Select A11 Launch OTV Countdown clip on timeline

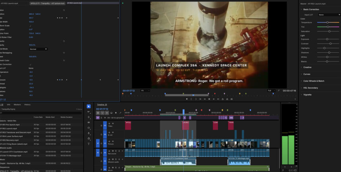(x=178, y=161)
